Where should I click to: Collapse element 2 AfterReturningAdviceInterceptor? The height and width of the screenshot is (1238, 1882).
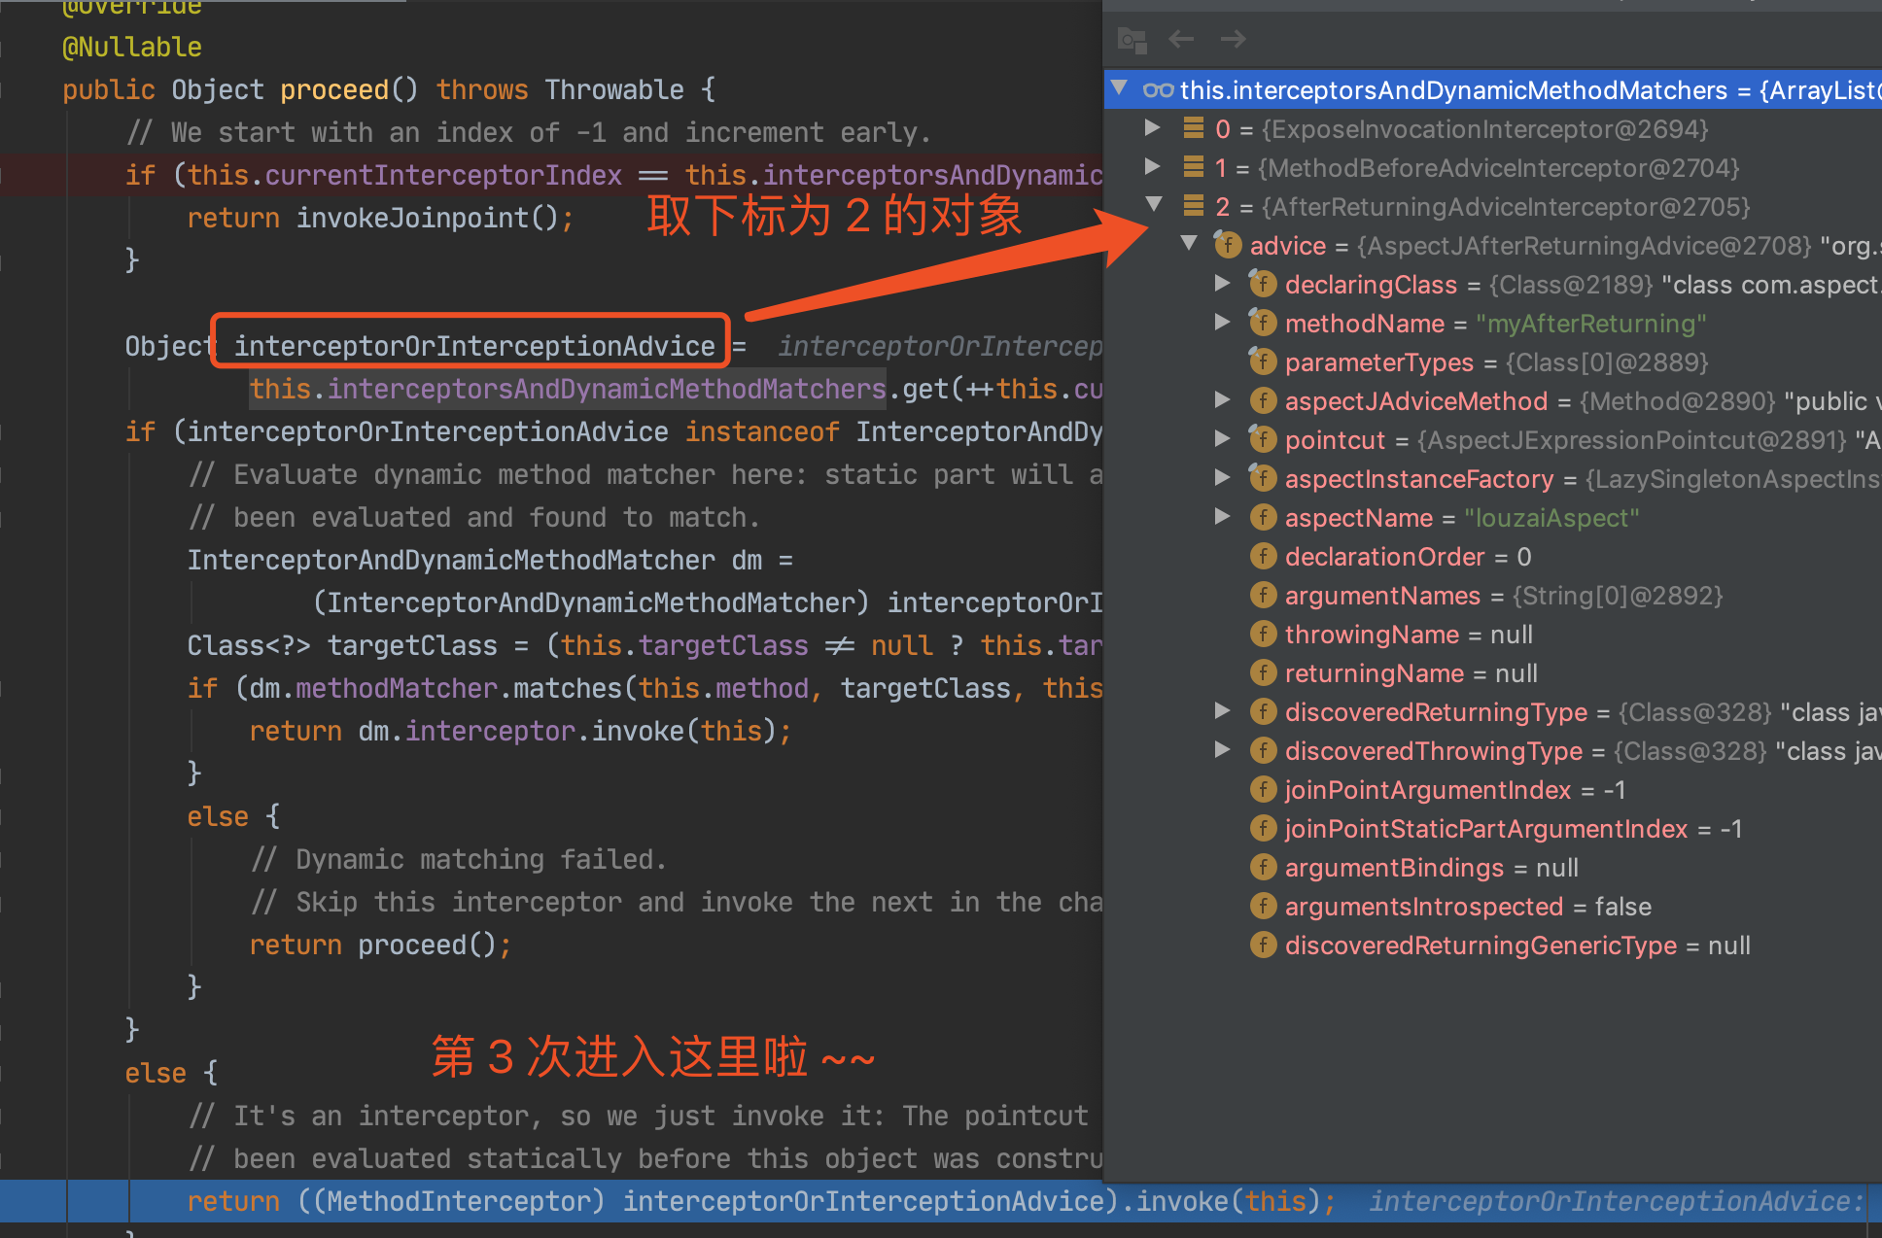1154,204
